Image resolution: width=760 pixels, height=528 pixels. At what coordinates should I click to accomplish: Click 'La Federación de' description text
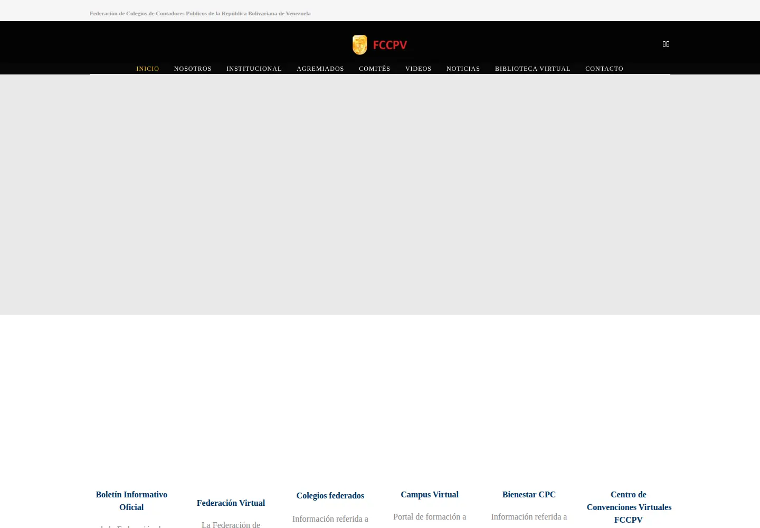[x=231, y=524]
